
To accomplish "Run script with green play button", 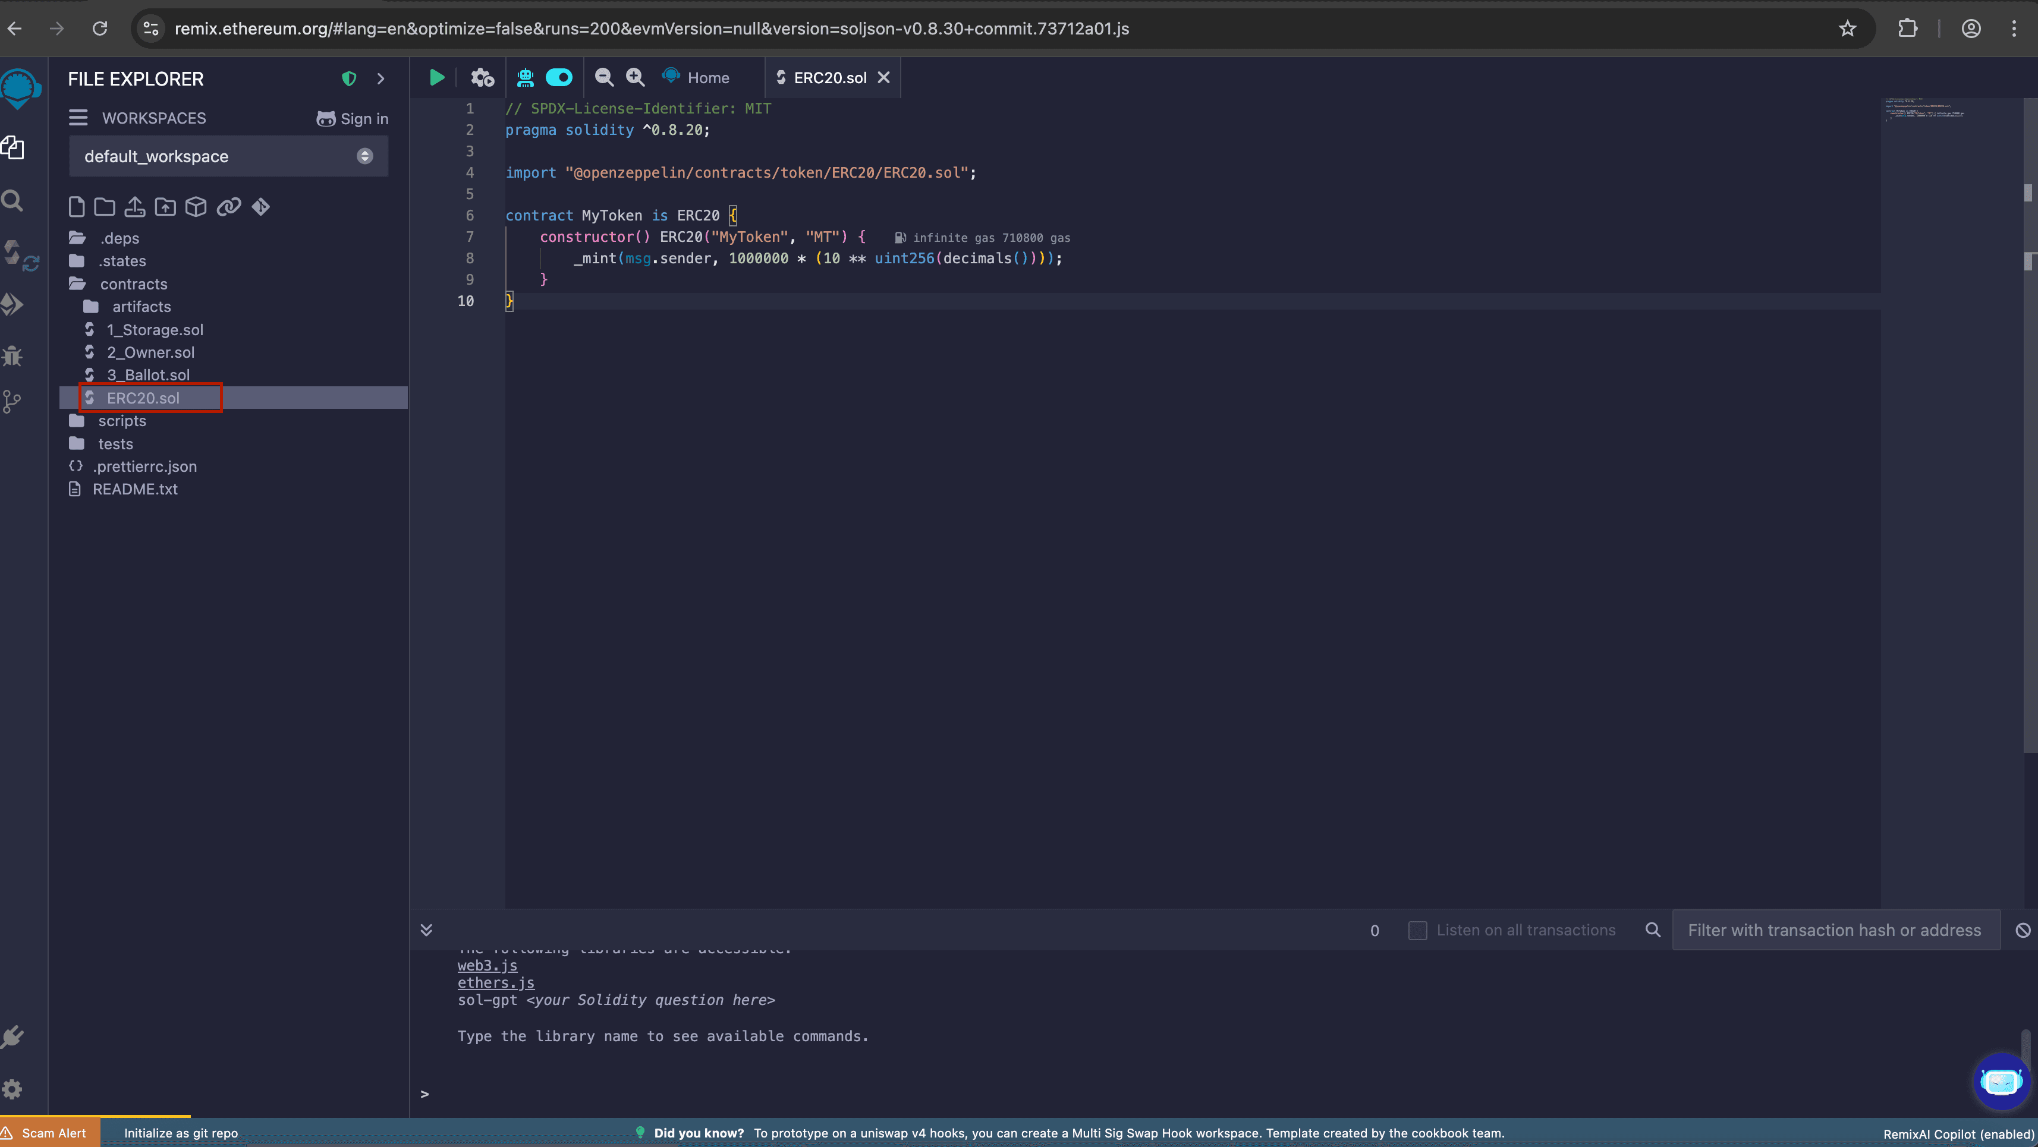I will [x=437, y=77].
